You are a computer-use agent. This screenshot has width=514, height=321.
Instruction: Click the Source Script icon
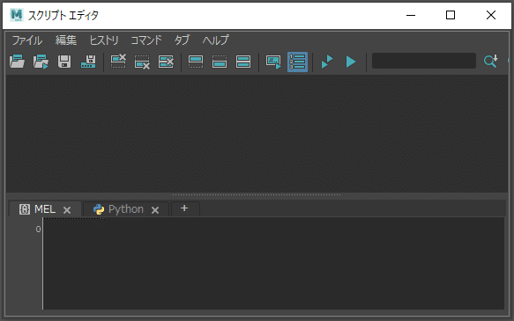41,62
